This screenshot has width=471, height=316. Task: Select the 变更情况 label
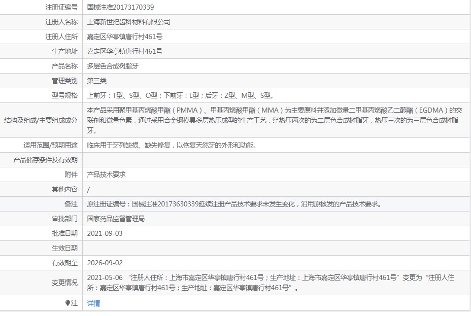click(x=64, y=283)
